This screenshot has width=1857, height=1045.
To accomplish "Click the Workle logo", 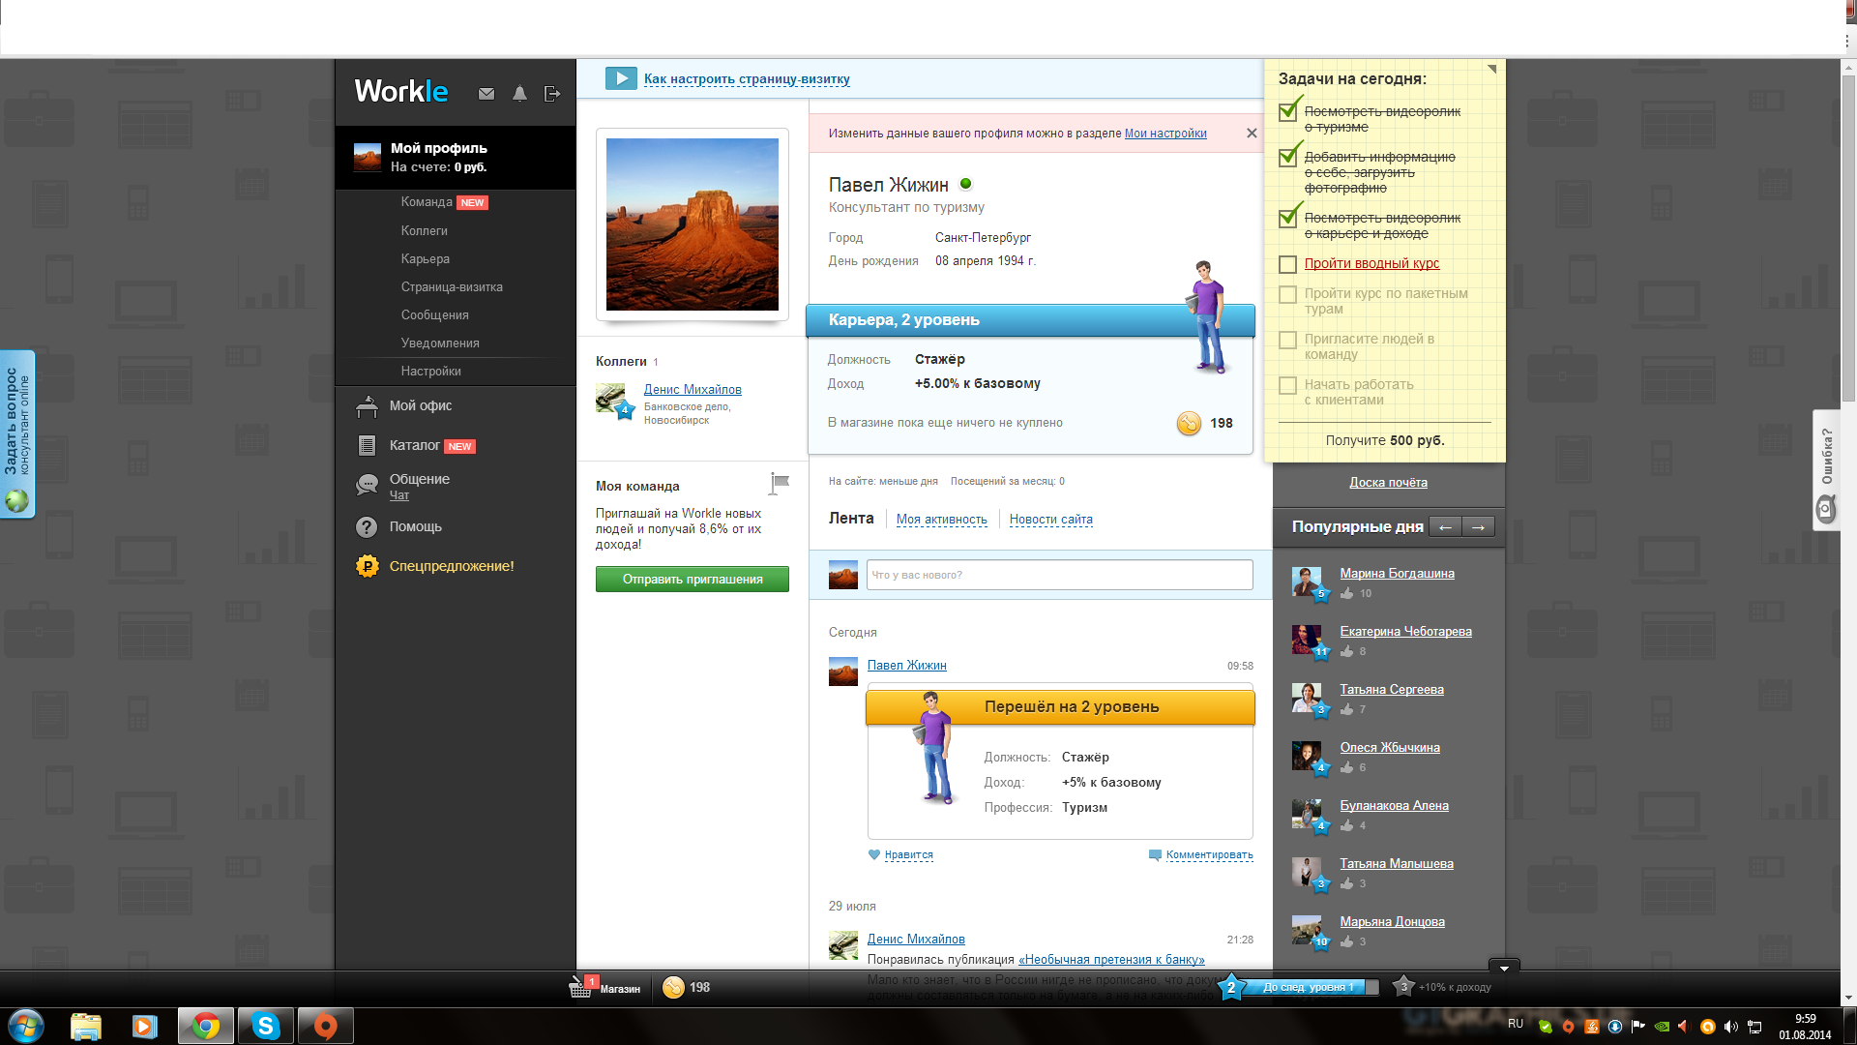I will (x=401, y=91).
